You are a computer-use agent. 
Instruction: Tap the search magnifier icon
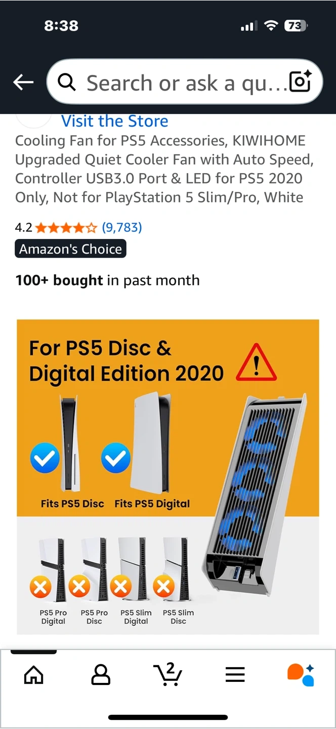tap(67, 82)
